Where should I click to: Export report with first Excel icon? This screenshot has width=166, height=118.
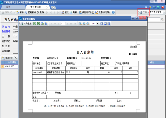pos(35,24)
